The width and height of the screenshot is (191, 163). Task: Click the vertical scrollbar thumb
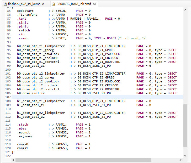pos(185,126)
